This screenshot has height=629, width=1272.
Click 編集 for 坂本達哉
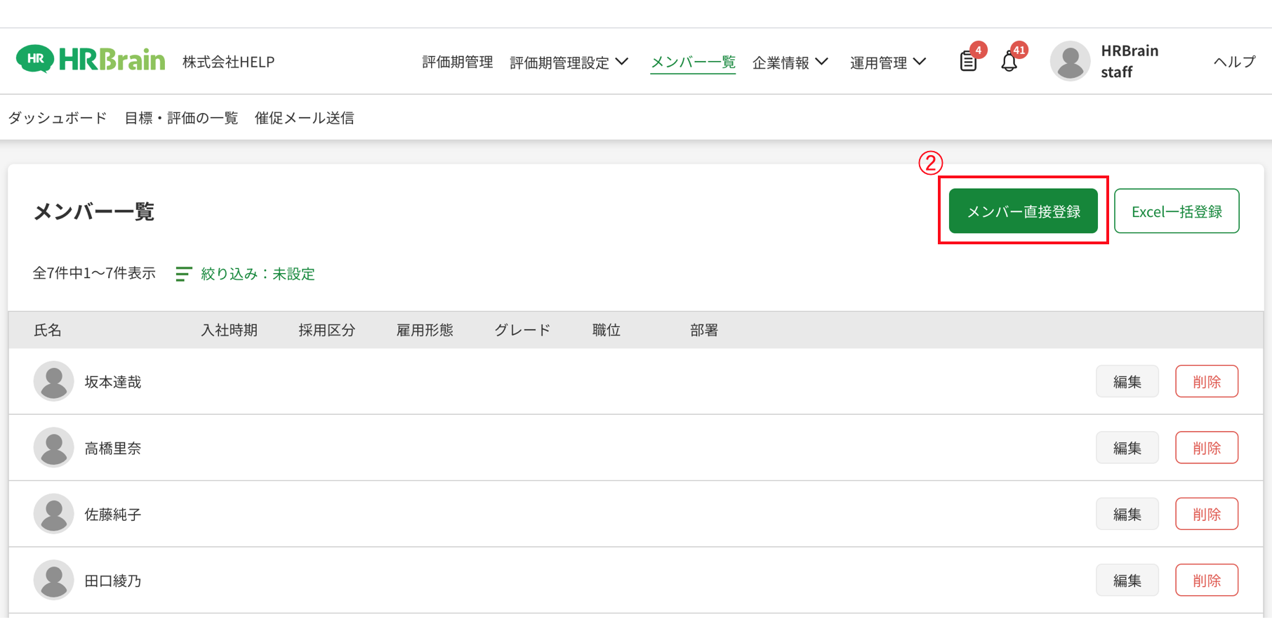coord(1127,381)
